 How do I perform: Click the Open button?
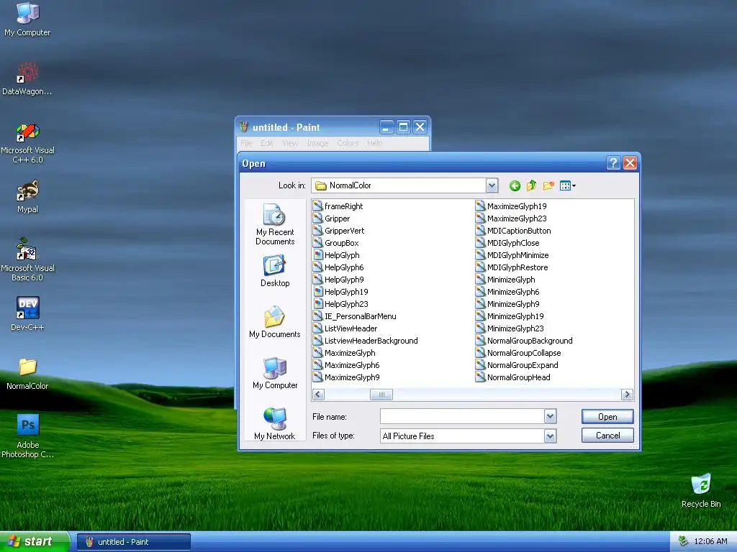click(x=607, y=417)
